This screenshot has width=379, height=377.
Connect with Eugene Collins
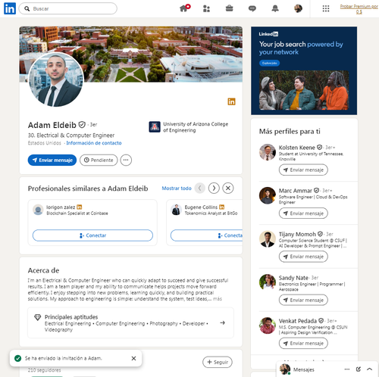point(206,235)
